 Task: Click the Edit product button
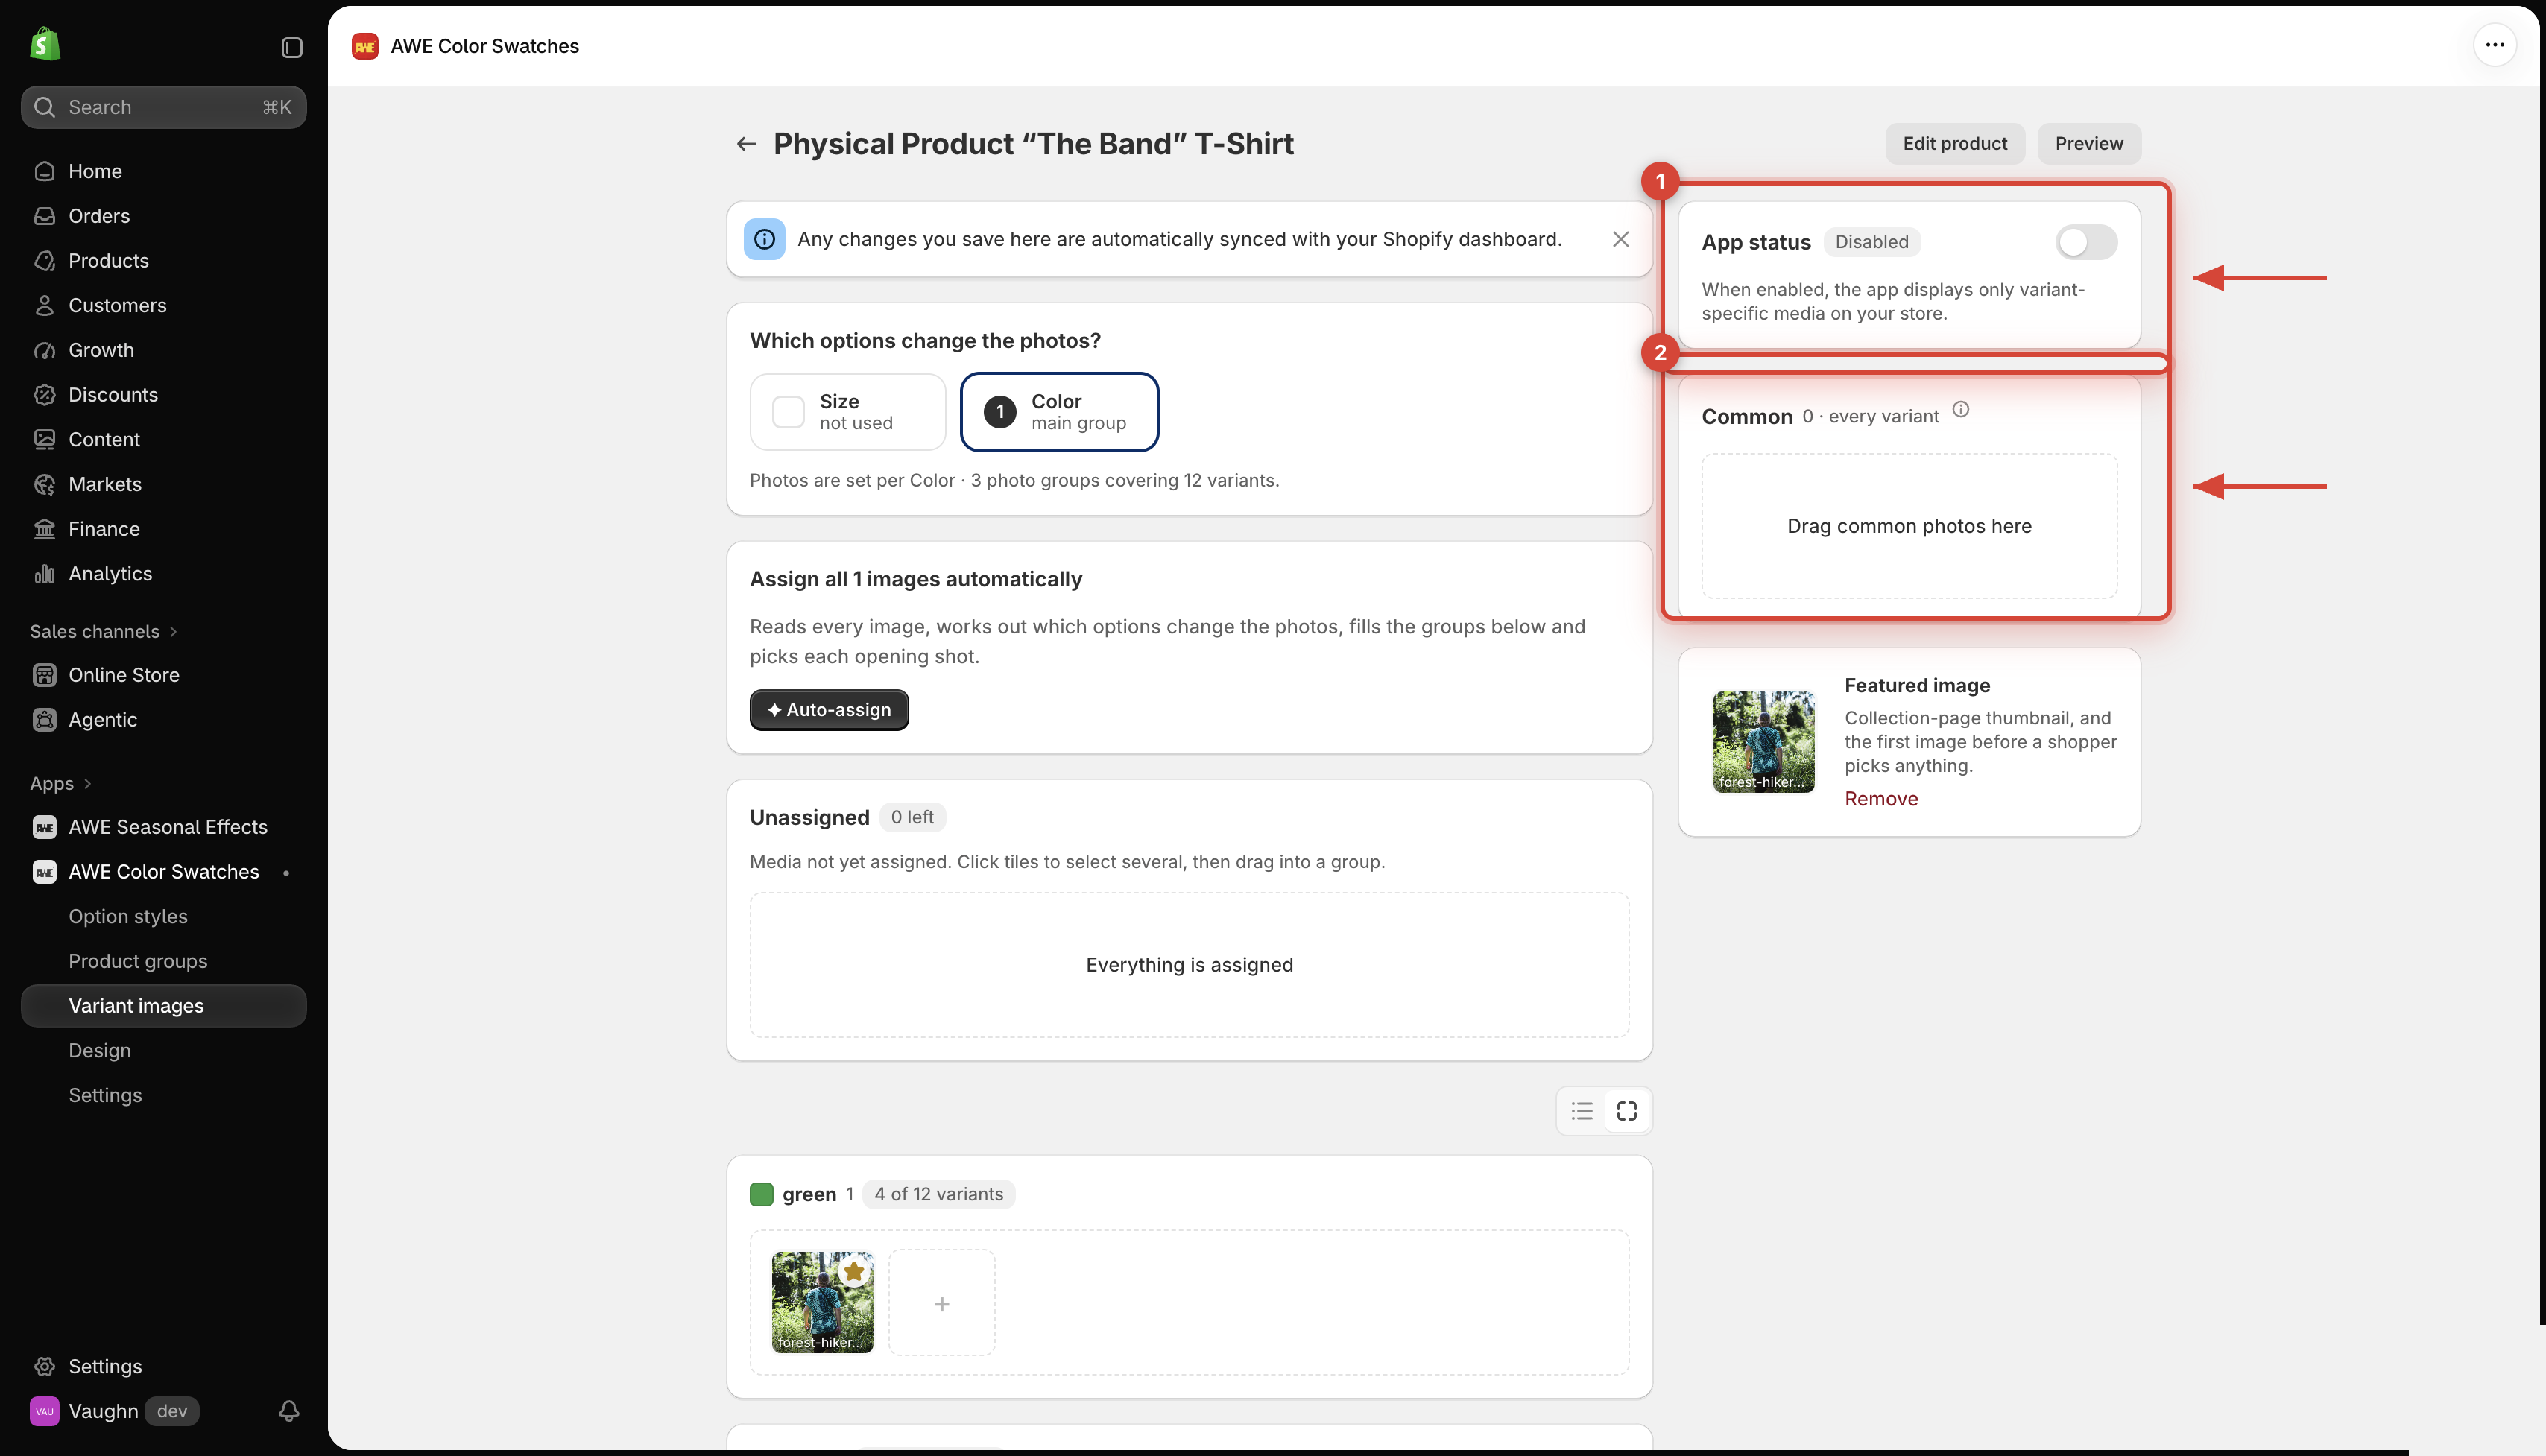point(1954,144)
